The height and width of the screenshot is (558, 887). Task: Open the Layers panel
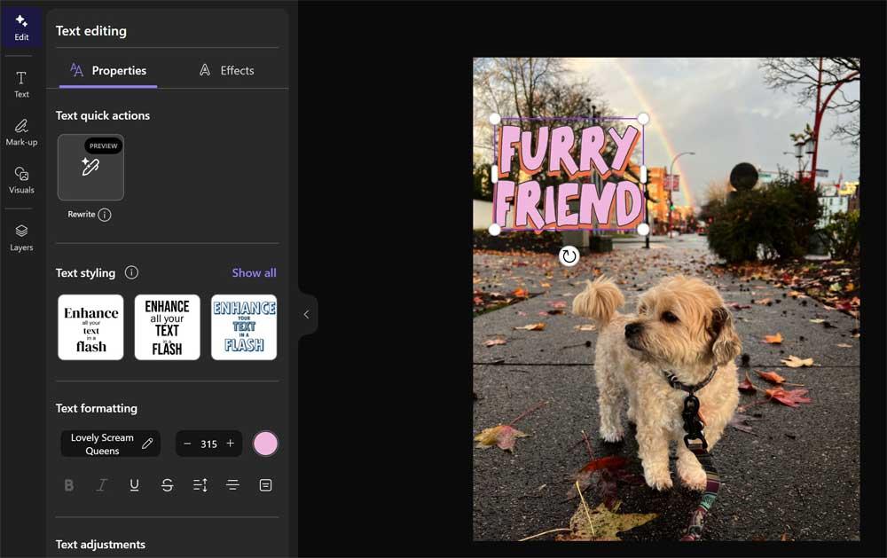[21, 236]
